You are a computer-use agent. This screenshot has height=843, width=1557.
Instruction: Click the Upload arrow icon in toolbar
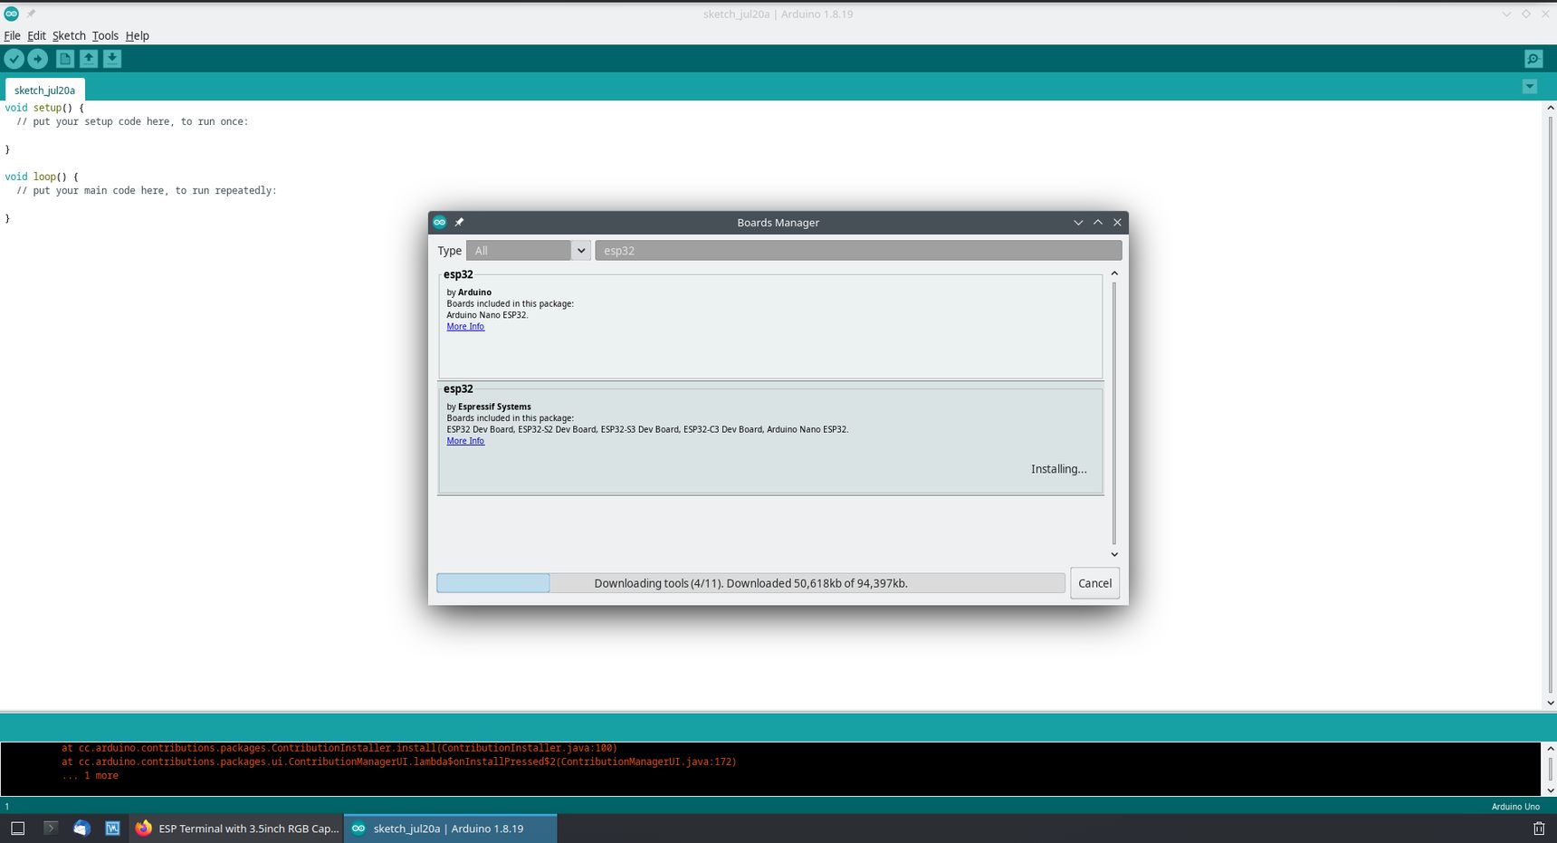point(38,59)
